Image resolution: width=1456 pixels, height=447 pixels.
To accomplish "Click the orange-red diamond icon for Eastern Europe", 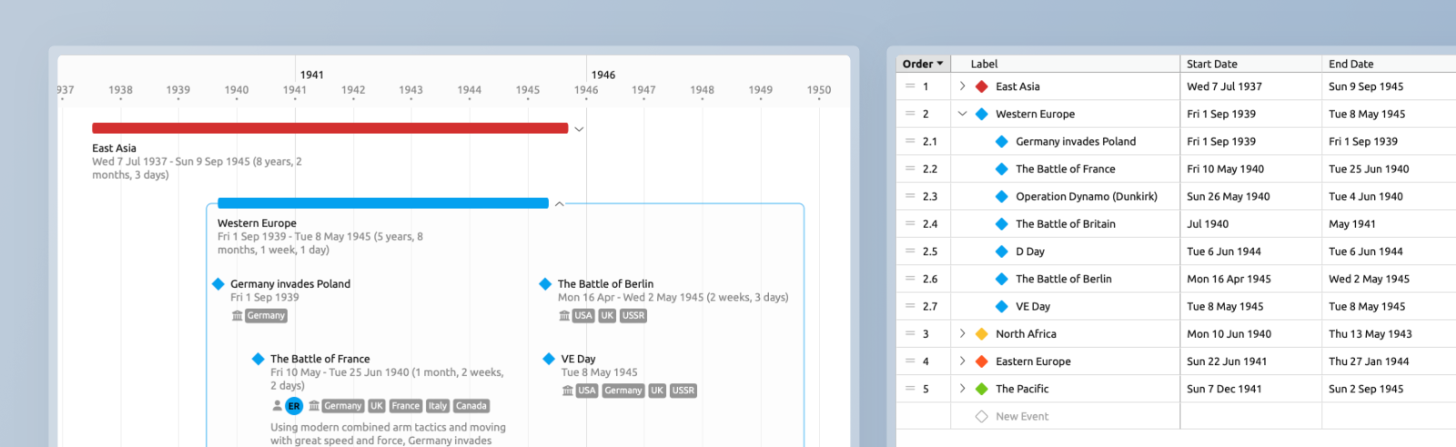I will pos(982,362).
